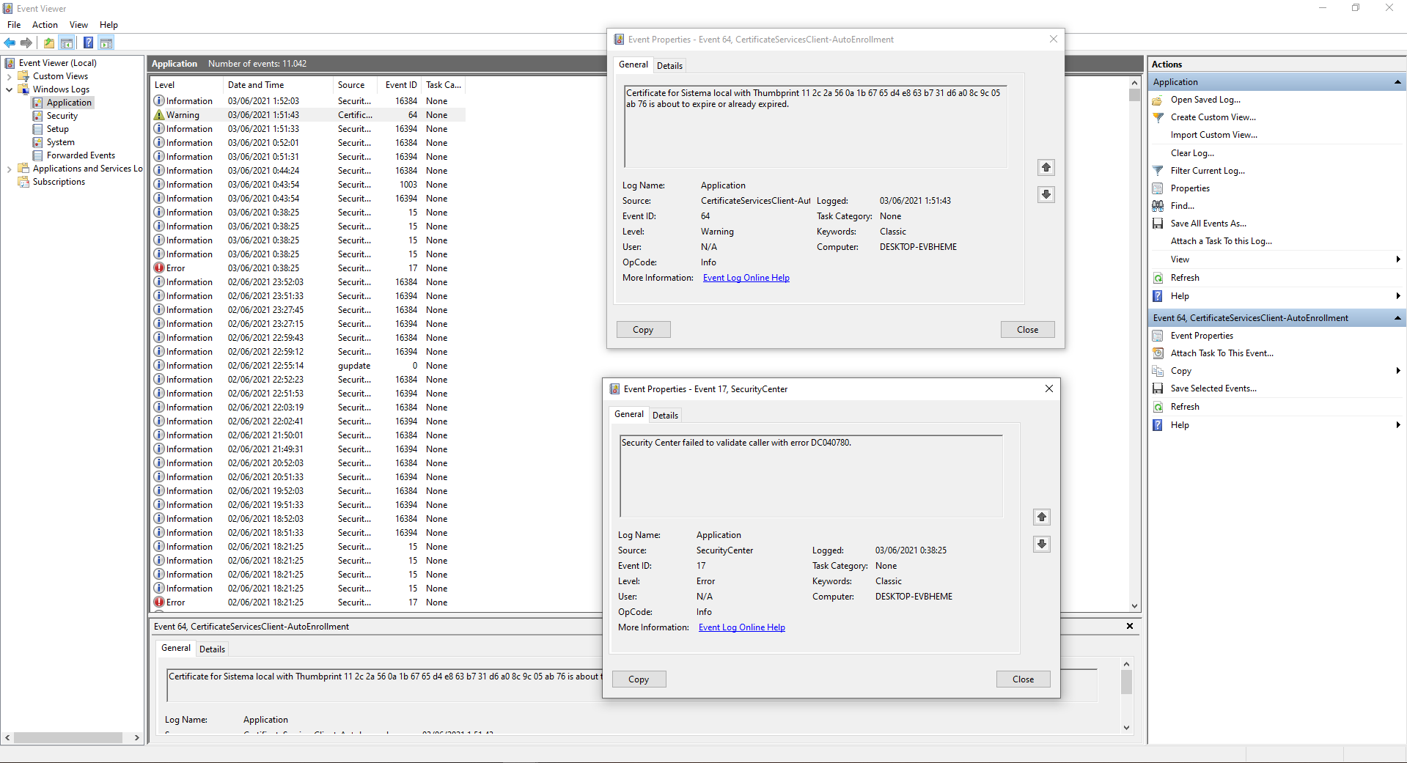
Task: Click Show/Hide Console Tree toolbar icon
Action: point(67,43)
